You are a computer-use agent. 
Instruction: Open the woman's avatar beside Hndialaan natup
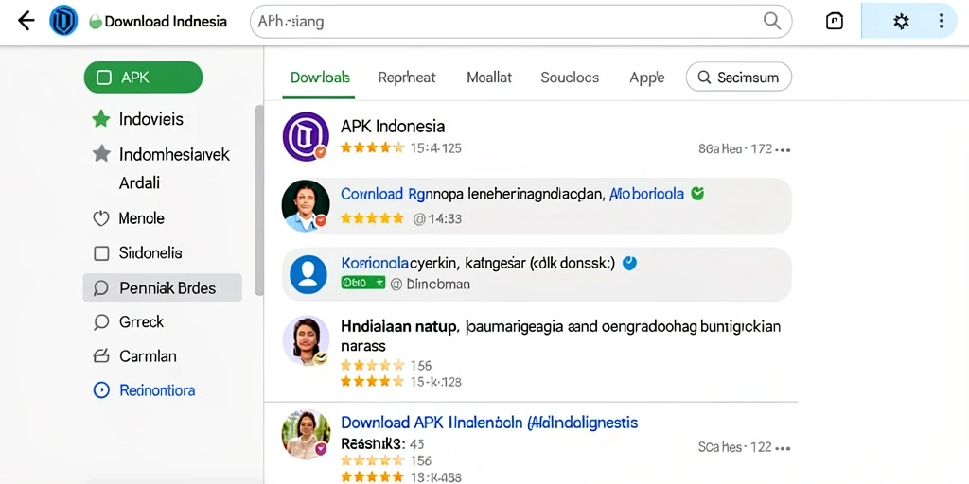click(x=306, y=340)
